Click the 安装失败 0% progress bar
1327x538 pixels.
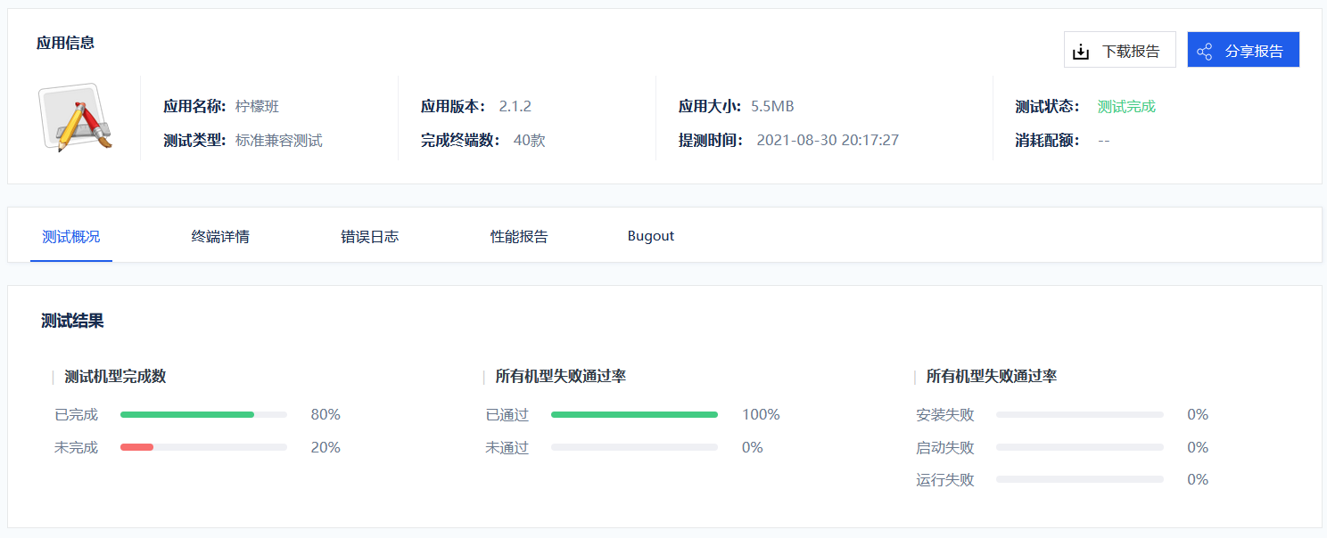[x=1079, y=414]
